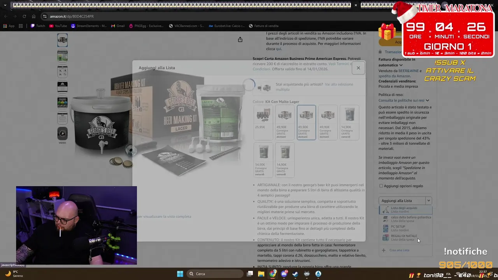Open the Eurobet.live bookmark
The width and height of the screenshot is (498, 280).
pos(226,26)
